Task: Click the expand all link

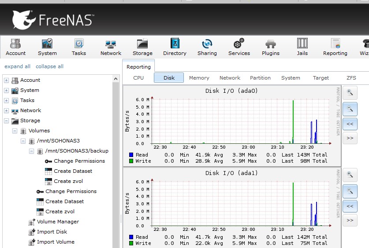Action: [x=18, y=66]
